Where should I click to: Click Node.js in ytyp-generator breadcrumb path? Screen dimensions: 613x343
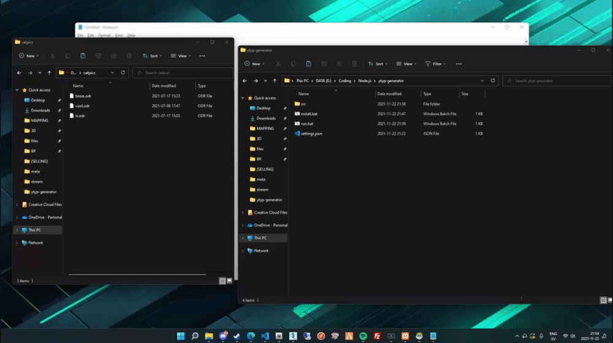coord(365,81)
